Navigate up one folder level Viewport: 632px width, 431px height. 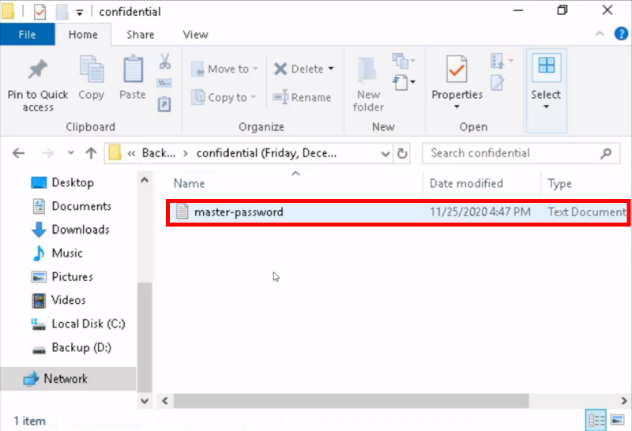pos(91,153)
